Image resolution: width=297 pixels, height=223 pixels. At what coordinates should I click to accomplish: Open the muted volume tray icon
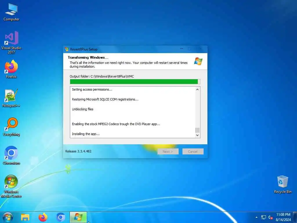(x=270, y=217)
